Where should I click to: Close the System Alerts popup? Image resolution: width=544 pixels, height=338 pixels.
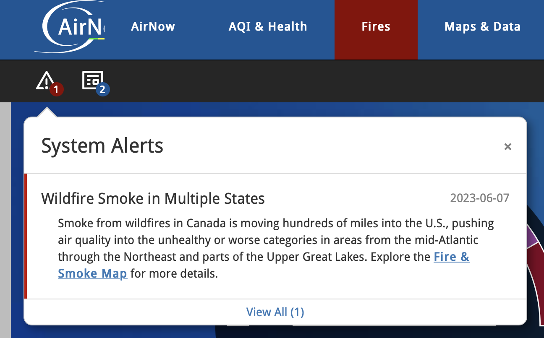point(508,146)
